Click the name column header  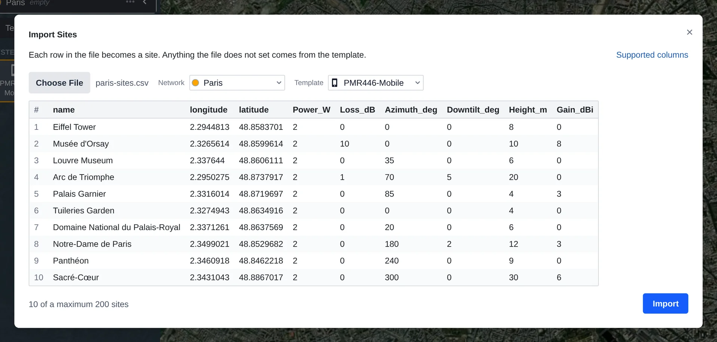pos(64,110)
